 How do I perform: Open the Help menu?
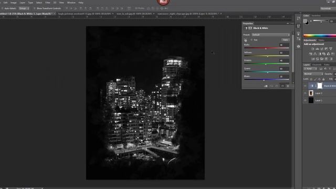pyautogui.click(x=81, y=3)
